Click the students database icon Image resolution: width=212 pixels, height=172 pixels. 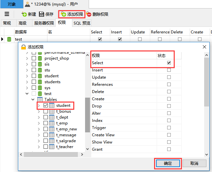click(x=40, y=82)
